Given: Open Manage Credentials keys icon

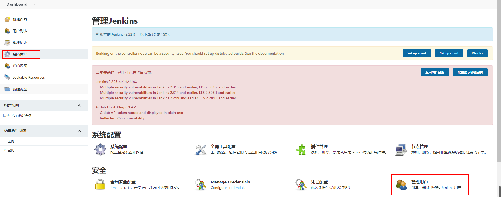Looking at the screenshot, I should [201, 185].
